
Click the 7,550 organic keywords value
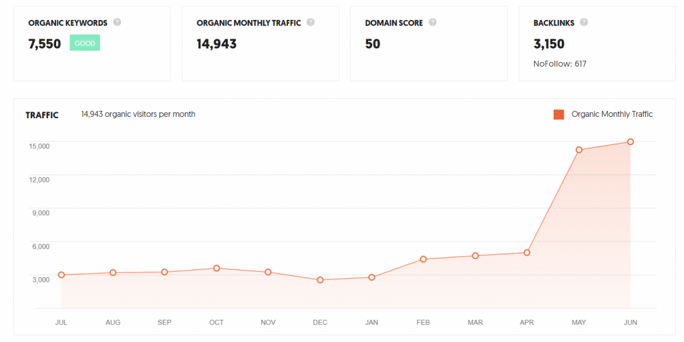click(x=45, y=44)
